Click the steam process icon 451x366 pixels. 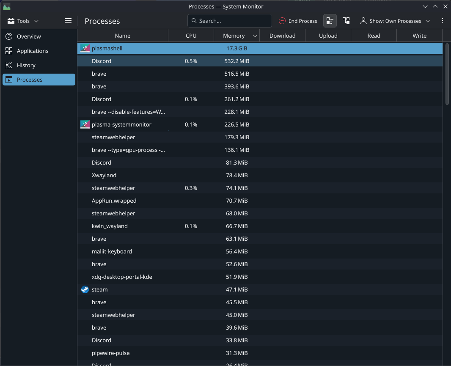85,289
